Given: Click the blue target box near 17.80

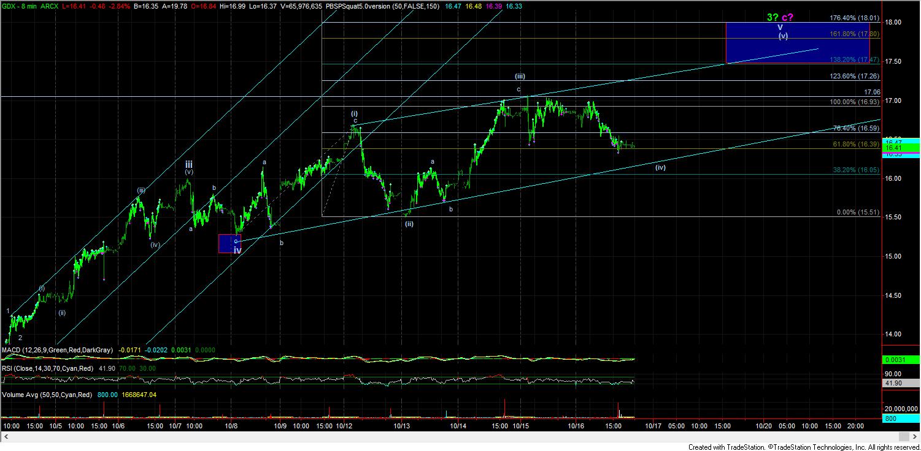Looking at the screenshot, I should pos(798,42).
